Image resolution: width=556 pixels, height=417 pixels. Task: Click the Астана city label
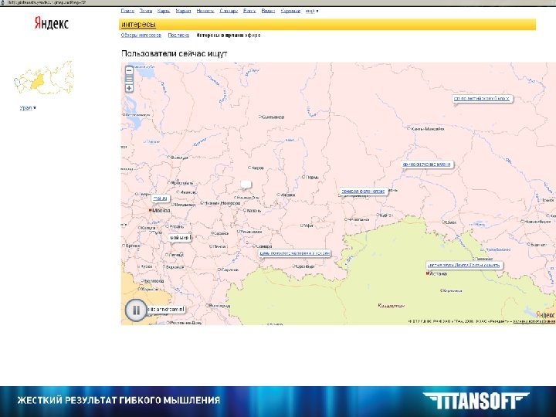[437, 273]
